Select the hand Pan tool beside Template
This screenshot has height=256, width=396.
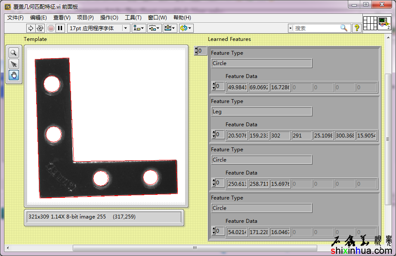pos(14,75)
